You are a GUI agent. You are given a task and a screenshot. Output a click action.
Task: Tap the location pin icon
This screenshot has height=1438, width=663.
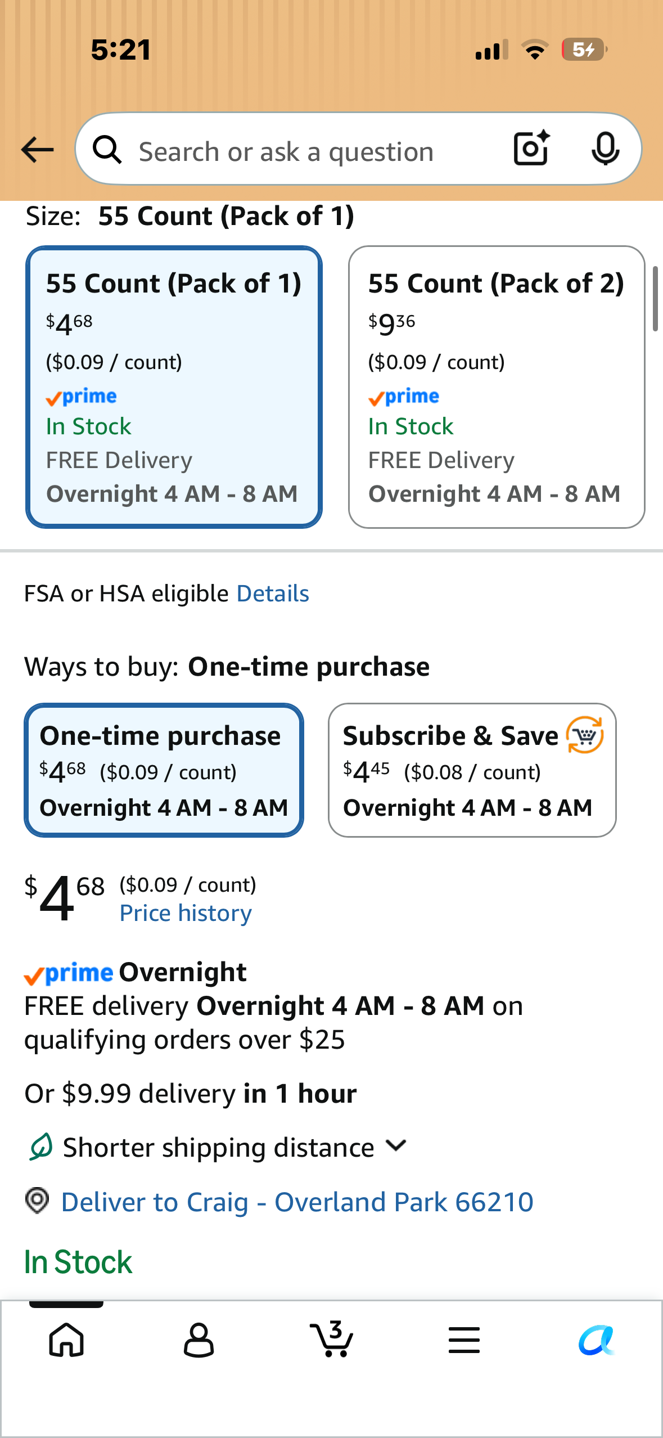pyautogui.click(x=37, y=1201)
